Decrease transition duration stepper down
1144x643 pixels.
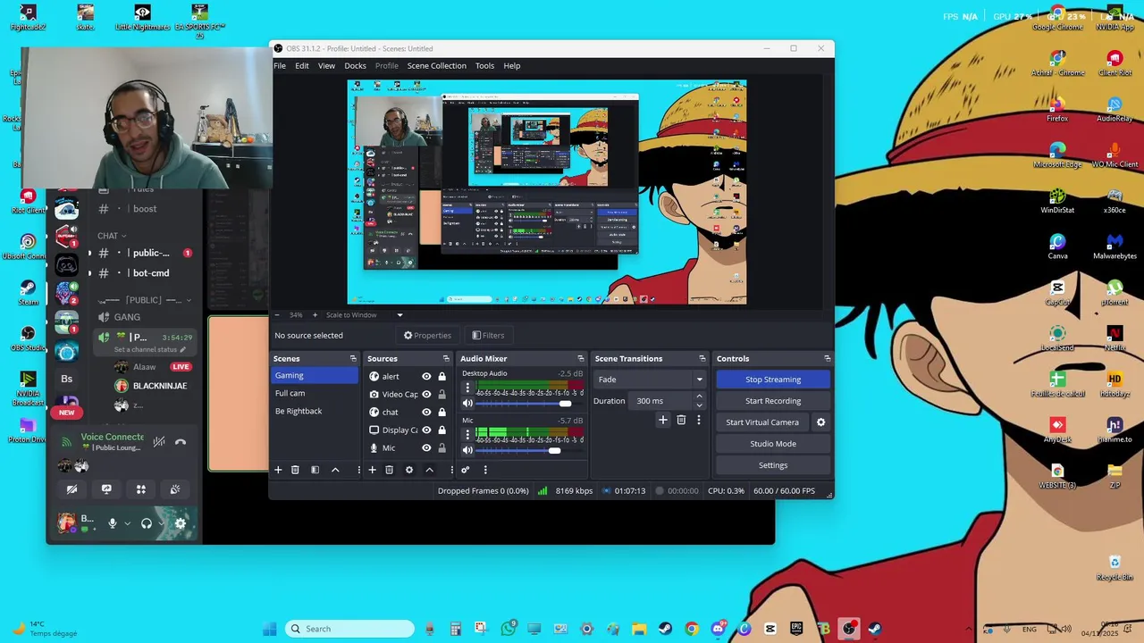(x=699, y=405)
